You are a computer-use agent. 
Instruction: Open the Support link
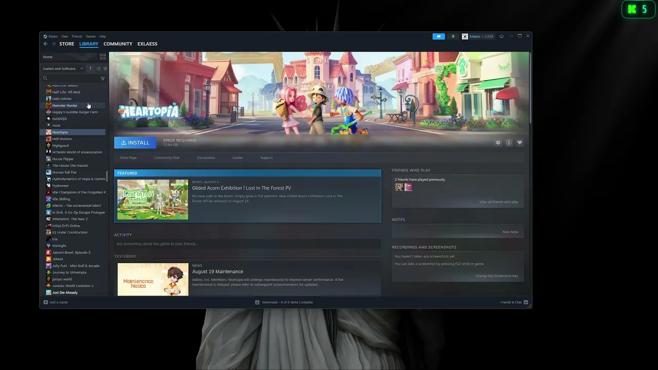266,158
